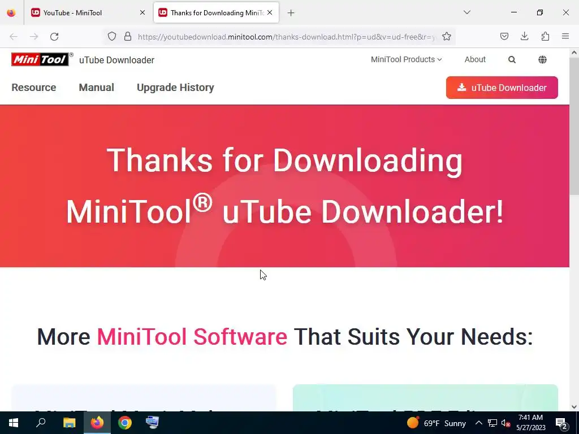The image size is (579, 434).
Task: Click the vertical scrollbar thumb
Action: (574, 126)
